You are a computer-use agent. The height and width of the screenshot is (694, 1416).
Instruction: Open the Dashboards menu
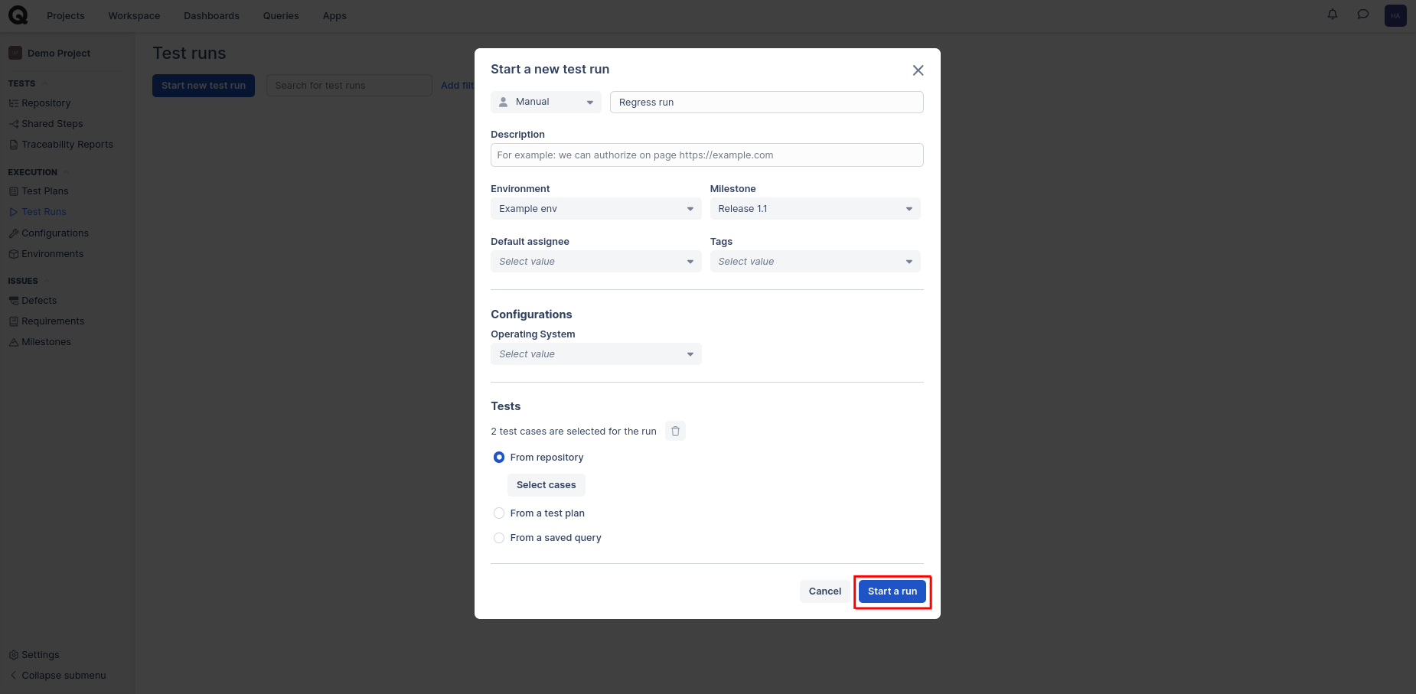pyautogui.click(x=211, y=16)
